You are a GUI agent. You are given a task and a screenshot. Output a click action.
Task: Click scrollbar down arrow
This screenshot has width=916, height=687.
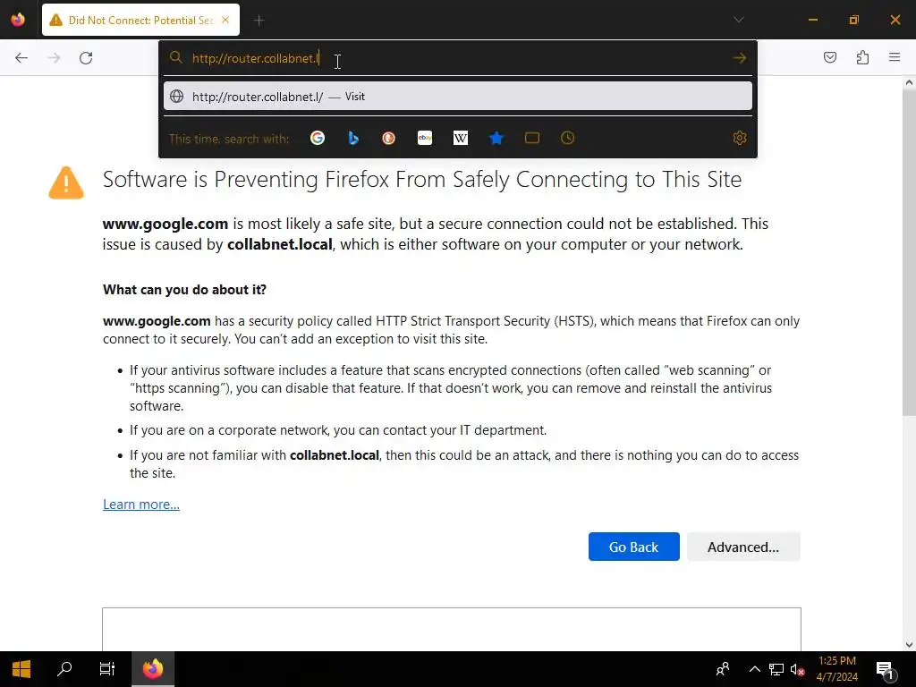909,644
